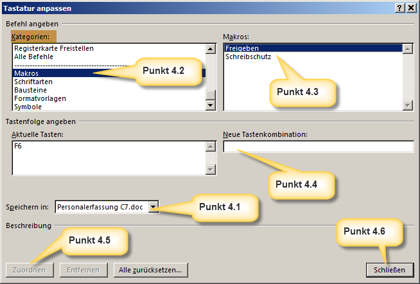Select Alle Befehle category
This screenshot has width=420, height=284.
[33, 57]
